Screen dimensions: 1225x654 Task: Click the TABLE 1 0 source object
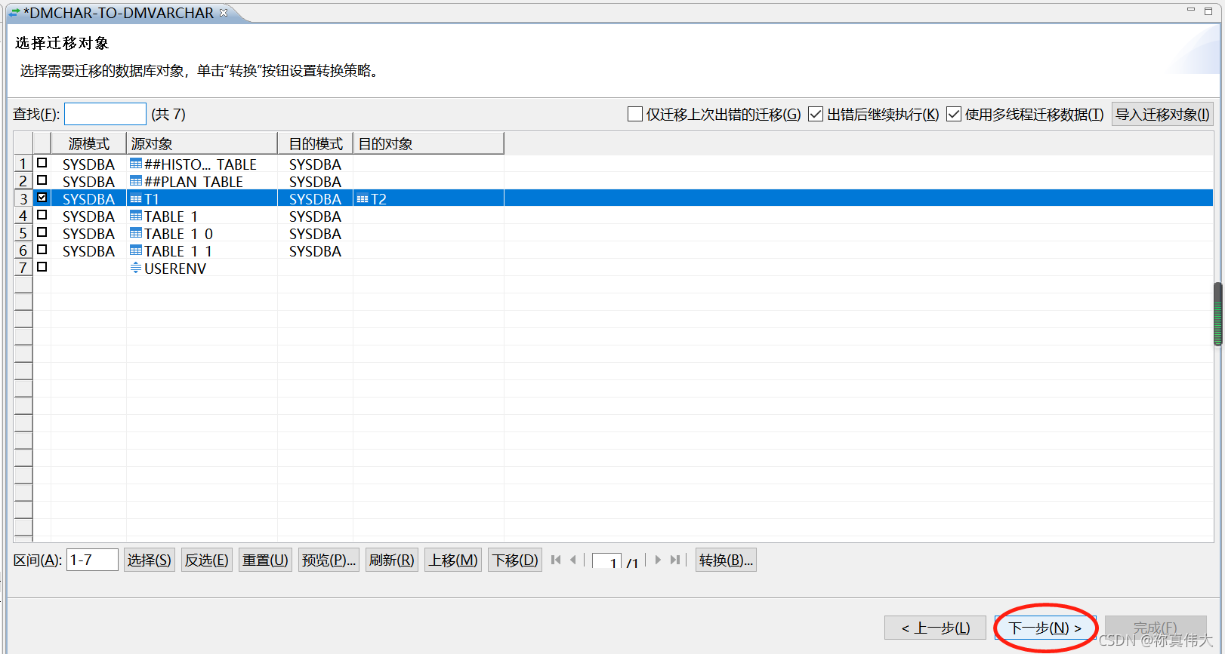178,234
